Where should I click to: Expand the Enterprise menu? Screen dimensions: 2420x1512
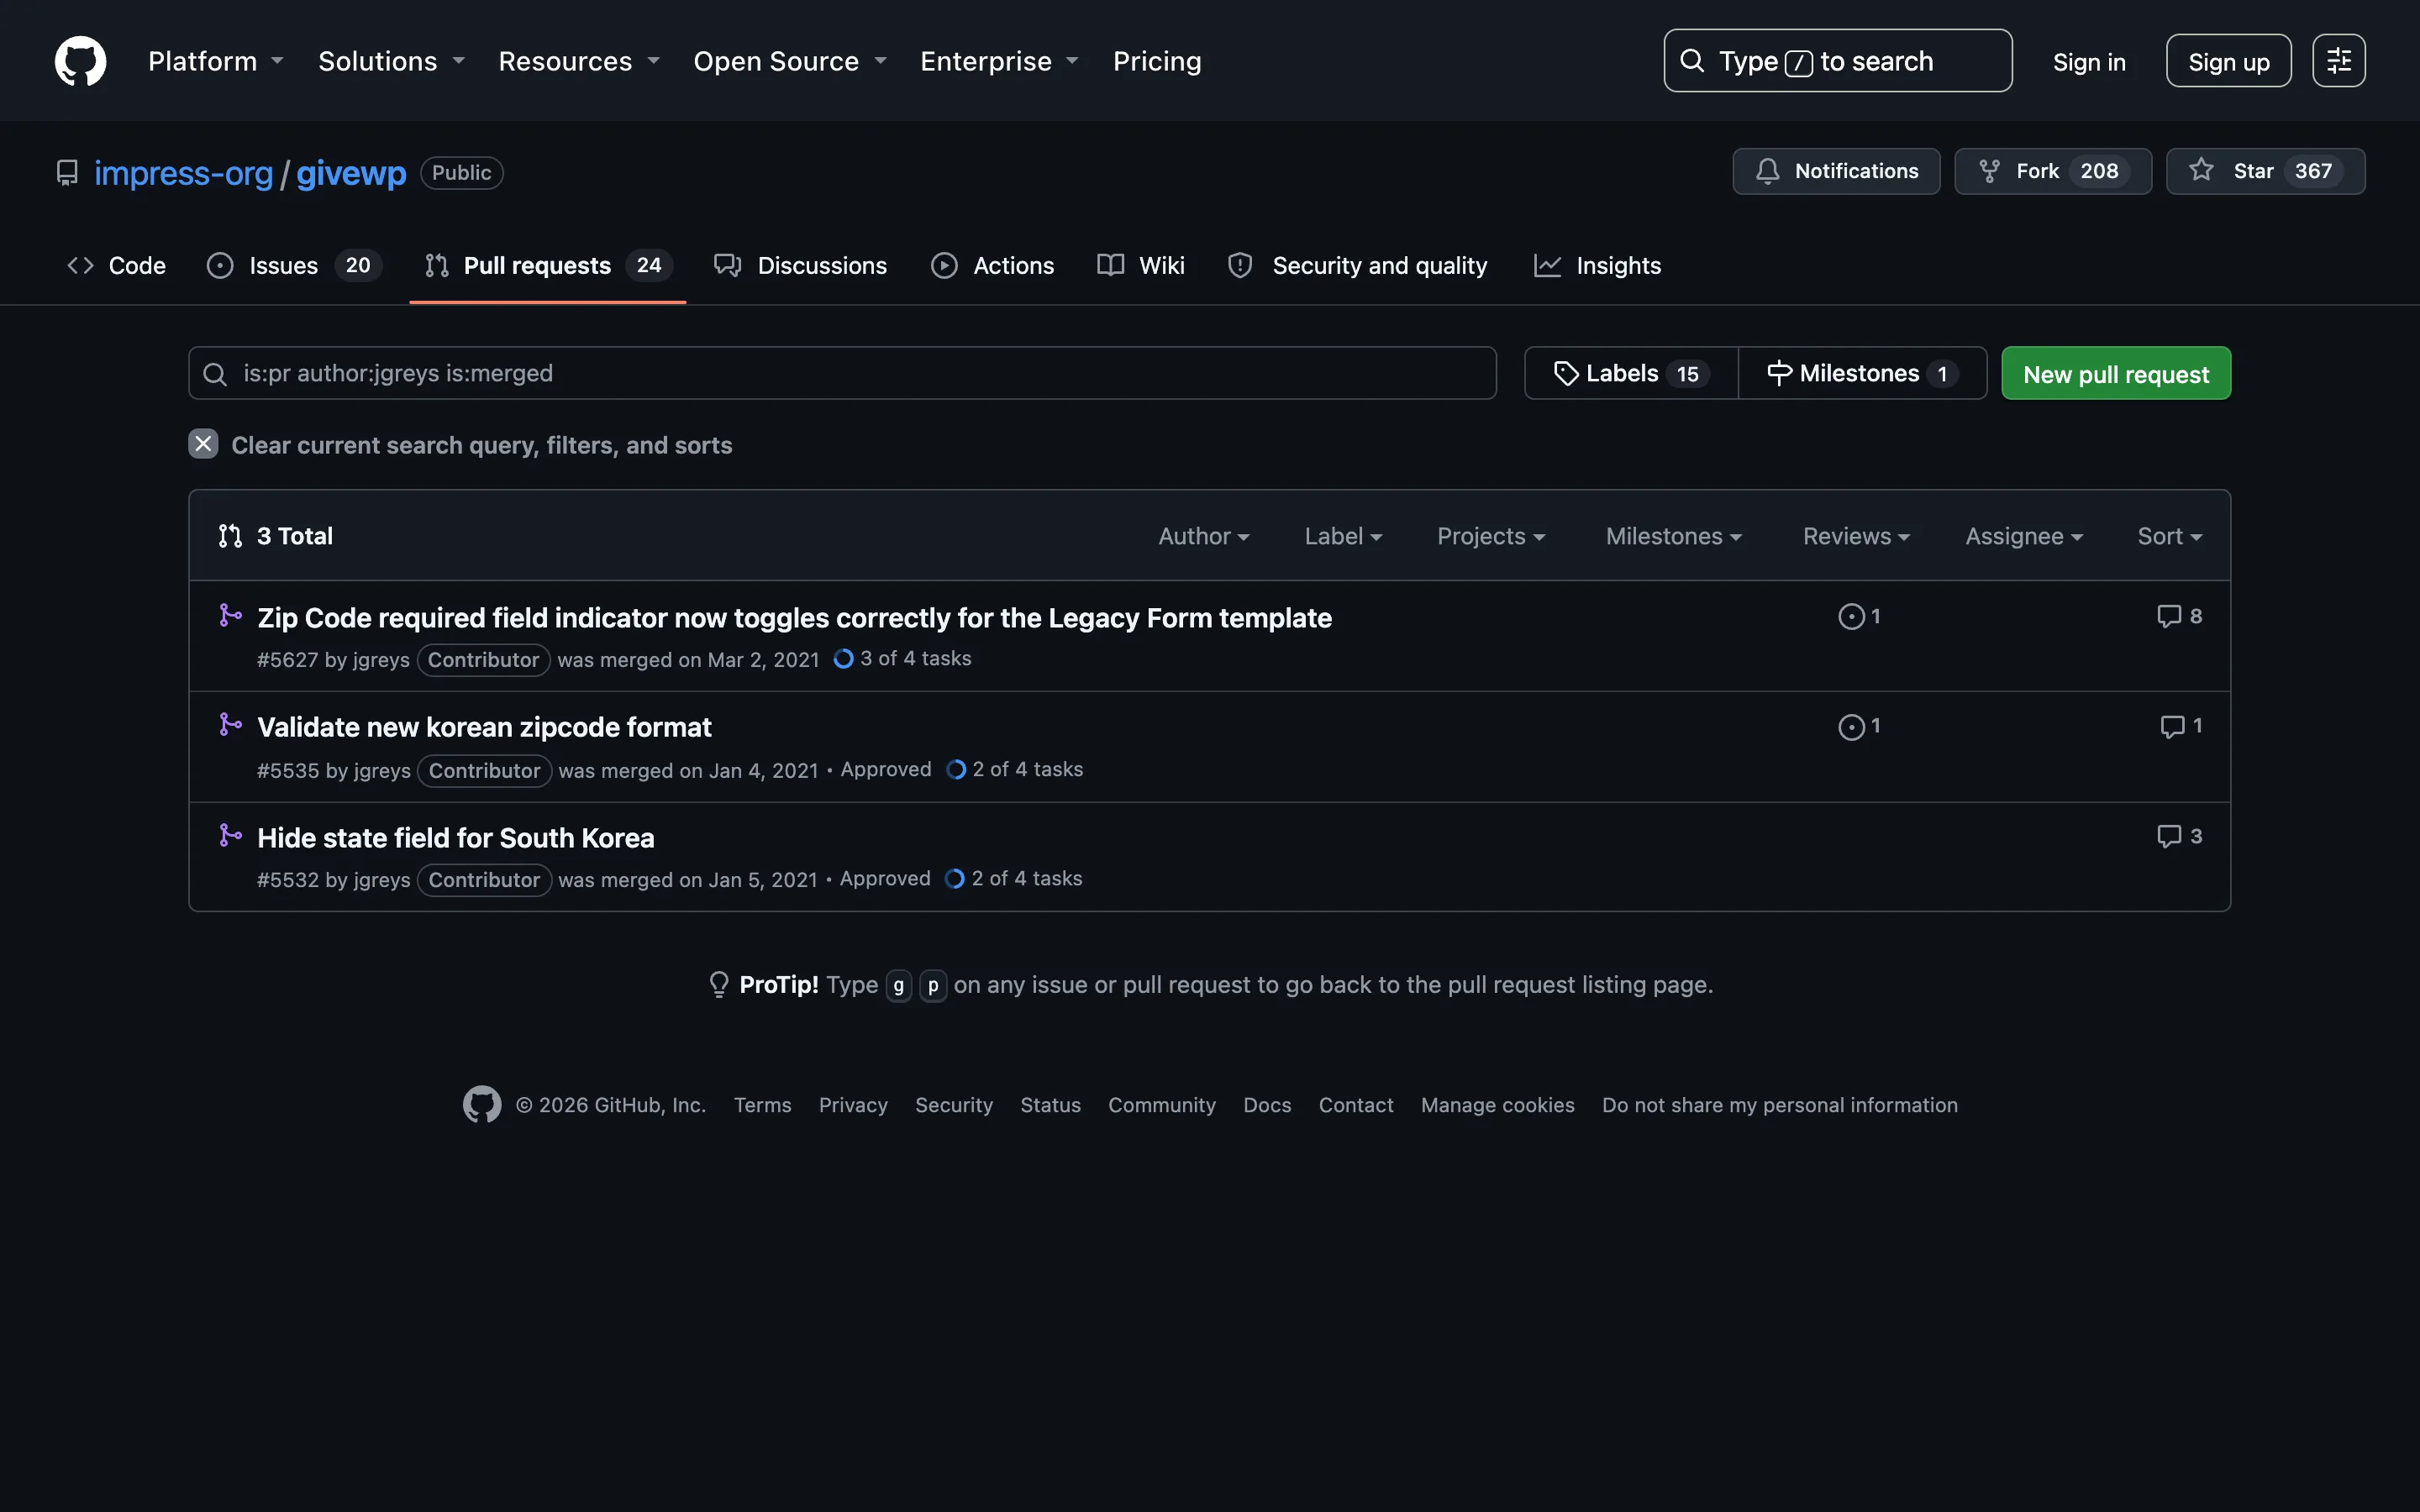point(999,61)
